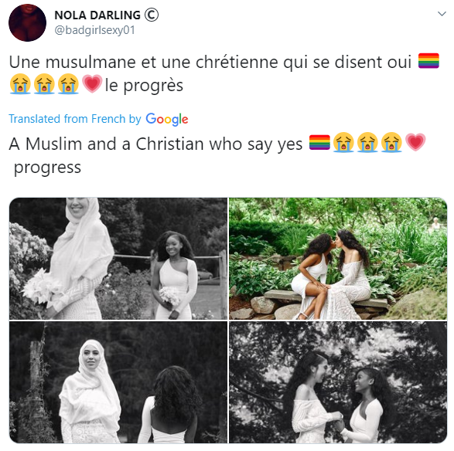Click the word progress in translation
454x451 pixels.
coord(47,168)
